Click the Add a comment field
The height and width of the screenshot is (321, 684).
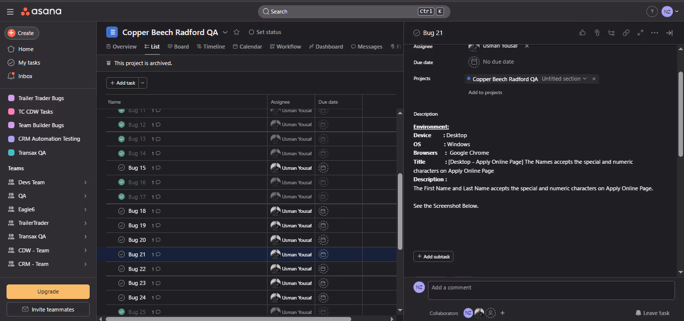[551, 290]
